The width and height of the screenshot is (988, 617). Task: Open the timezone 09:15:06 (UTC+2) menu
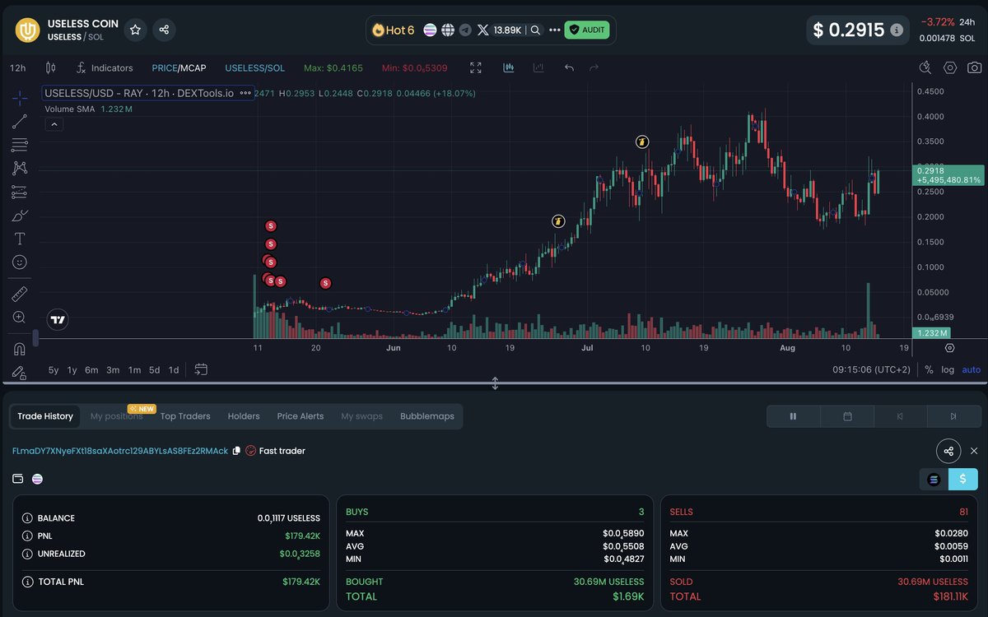pyautogui.click(x=871, y=370)
